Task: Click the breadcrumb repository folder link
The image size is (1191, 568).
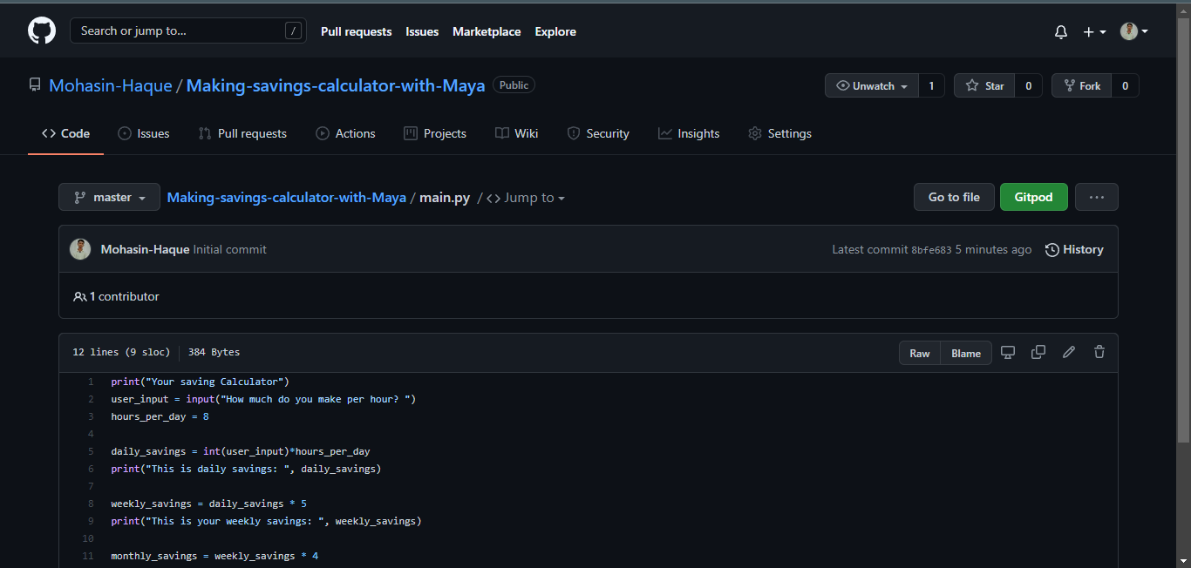Action: [x=287, y=198]
